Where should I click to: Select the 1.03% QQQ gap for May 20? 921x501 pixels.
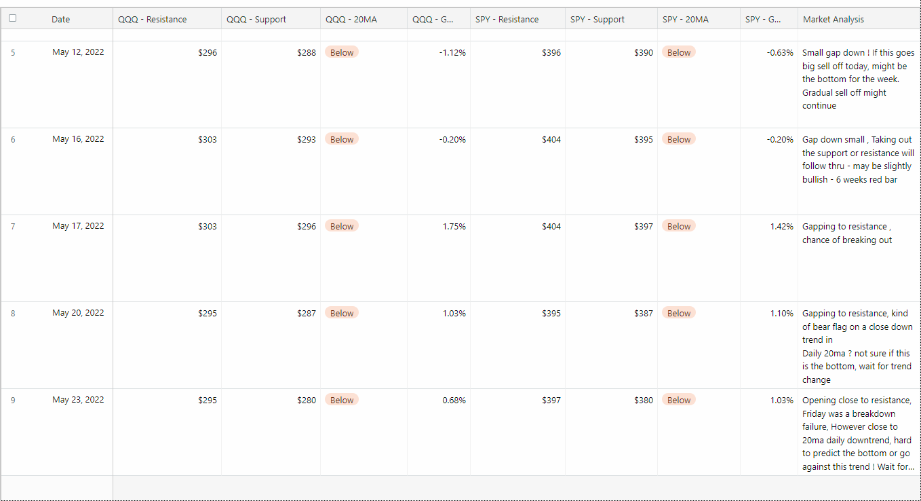point(454,313)
